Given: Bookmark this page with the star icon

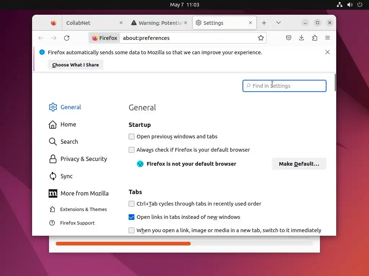Looking at the screenshot, I should tap(261, 38).
